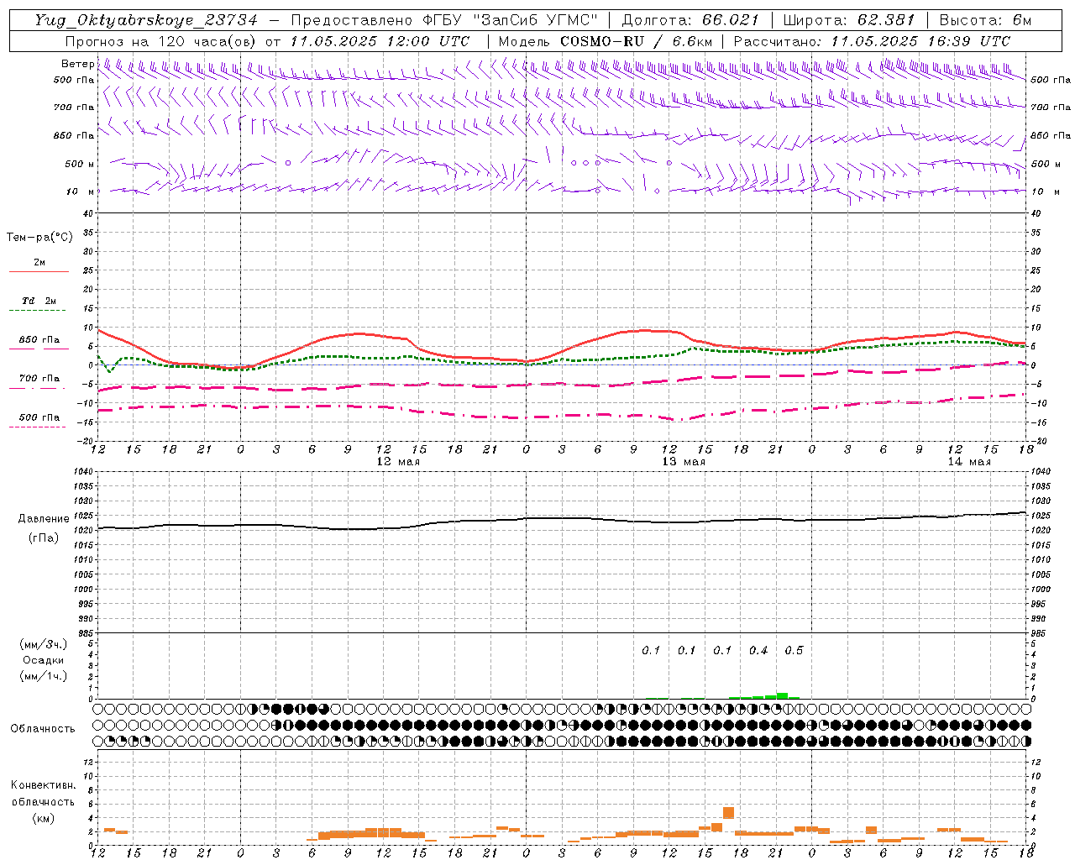
Task: Click the Тем-ра(°C) axis label
Action: [x=39, y=238]
